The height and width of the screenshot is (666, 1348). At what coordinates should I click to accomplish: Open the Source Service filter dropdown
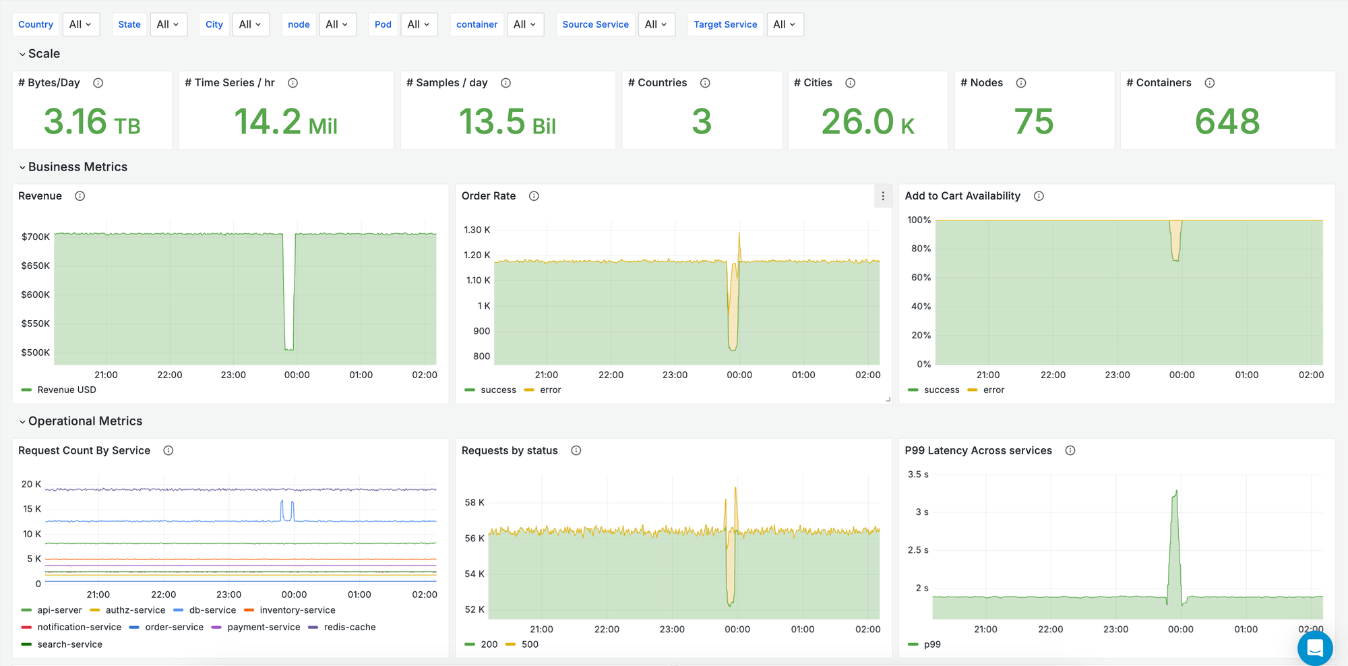click(x=656, y=24)
